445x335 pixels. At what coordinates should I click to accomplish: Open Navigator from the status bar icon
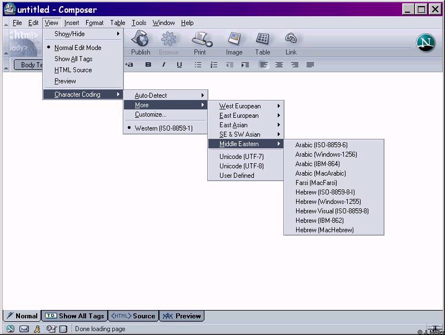point(11,329)
